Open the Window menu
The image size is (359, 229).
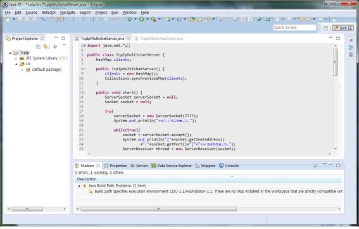[129, 13]
